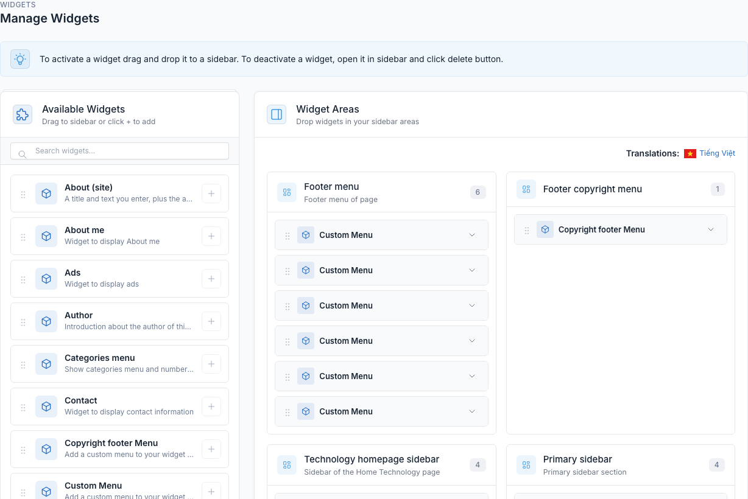Add the About me widget with its plus button

click(211, 236)
